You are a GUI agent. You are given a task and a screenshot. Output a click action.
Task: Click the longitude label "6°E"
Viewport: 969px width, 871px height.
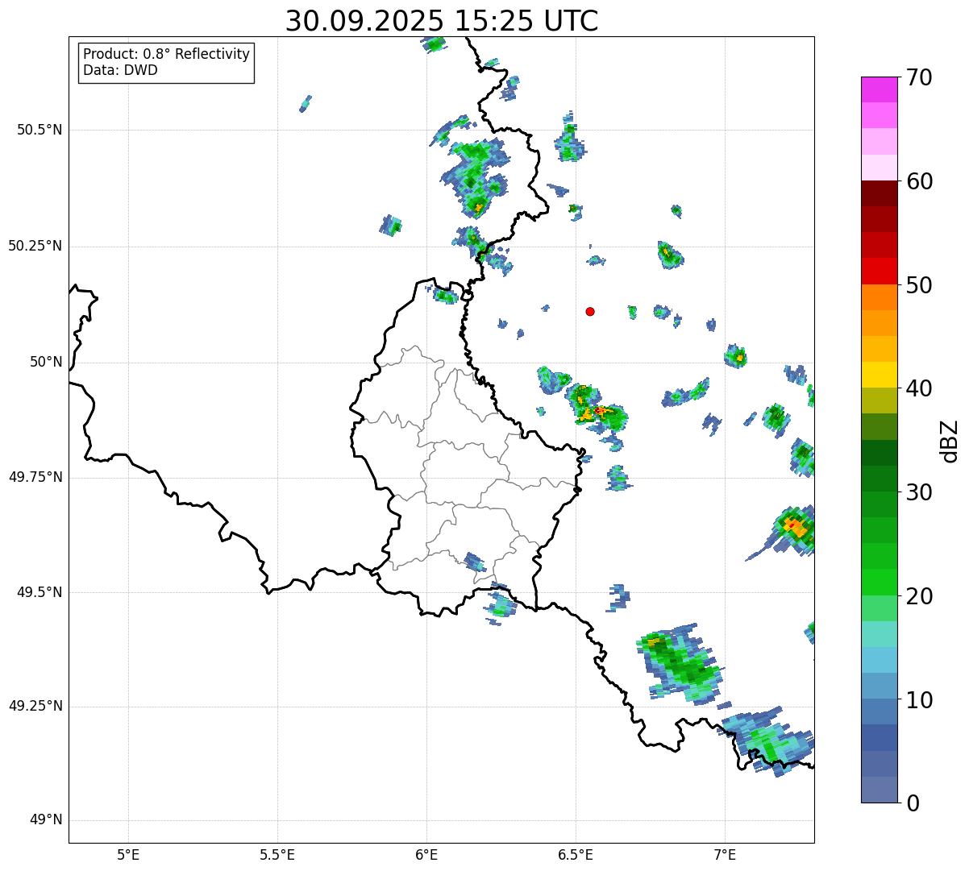426,854
